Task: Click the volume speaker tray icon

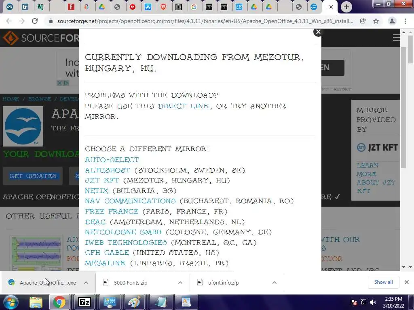Action: (x=373, y=302)
